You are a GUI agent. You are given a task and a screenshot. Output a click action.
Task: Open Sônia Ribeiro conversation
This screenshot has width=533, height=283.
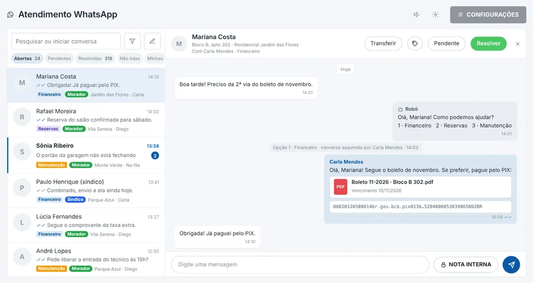click(86, 155)
